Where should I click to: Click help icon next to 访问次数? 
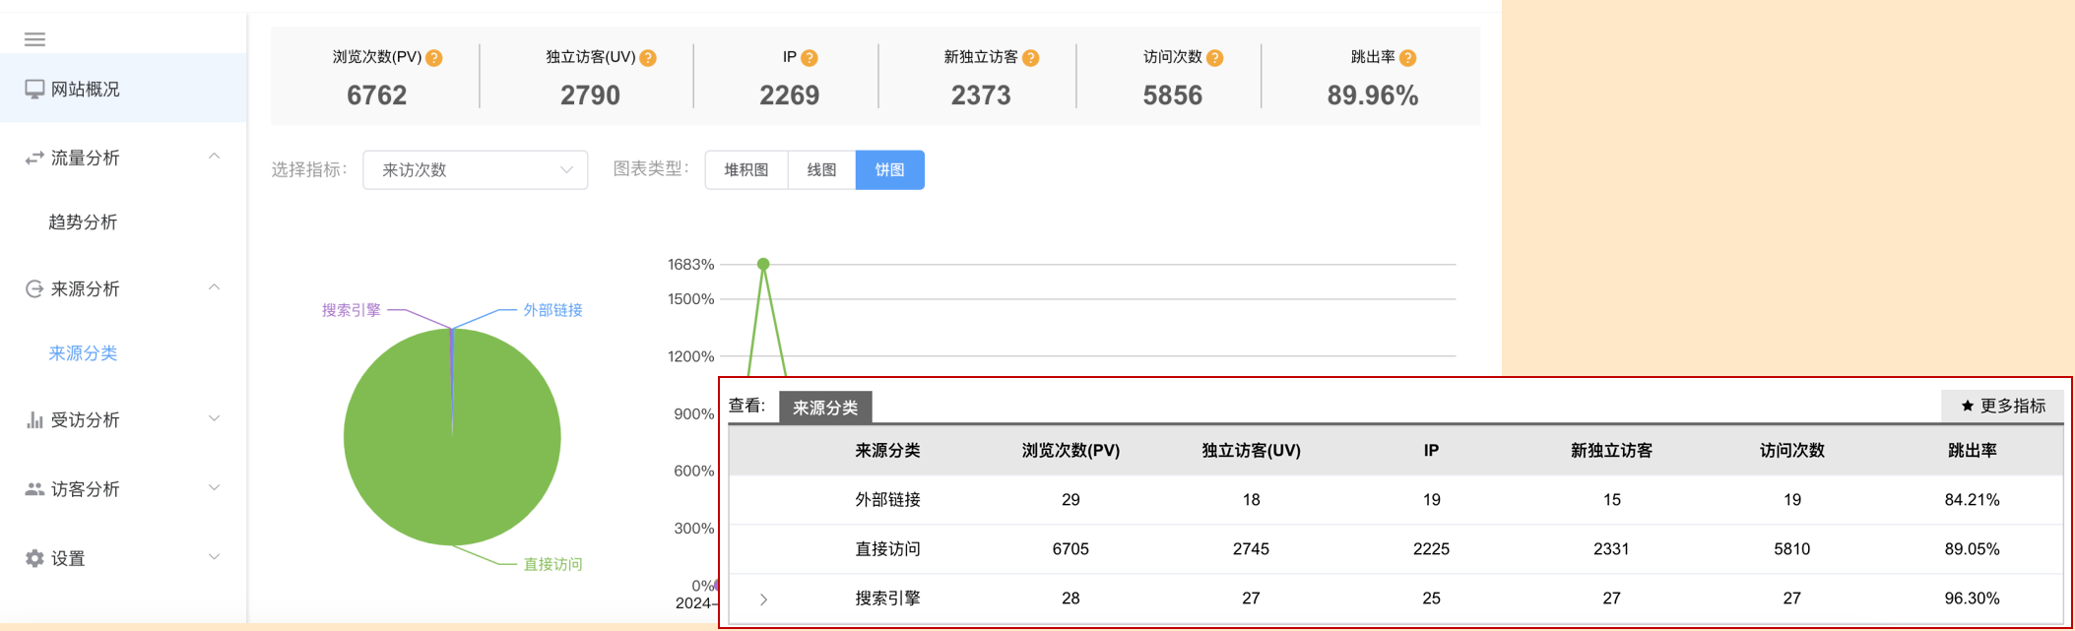[x=1215, y=58]
